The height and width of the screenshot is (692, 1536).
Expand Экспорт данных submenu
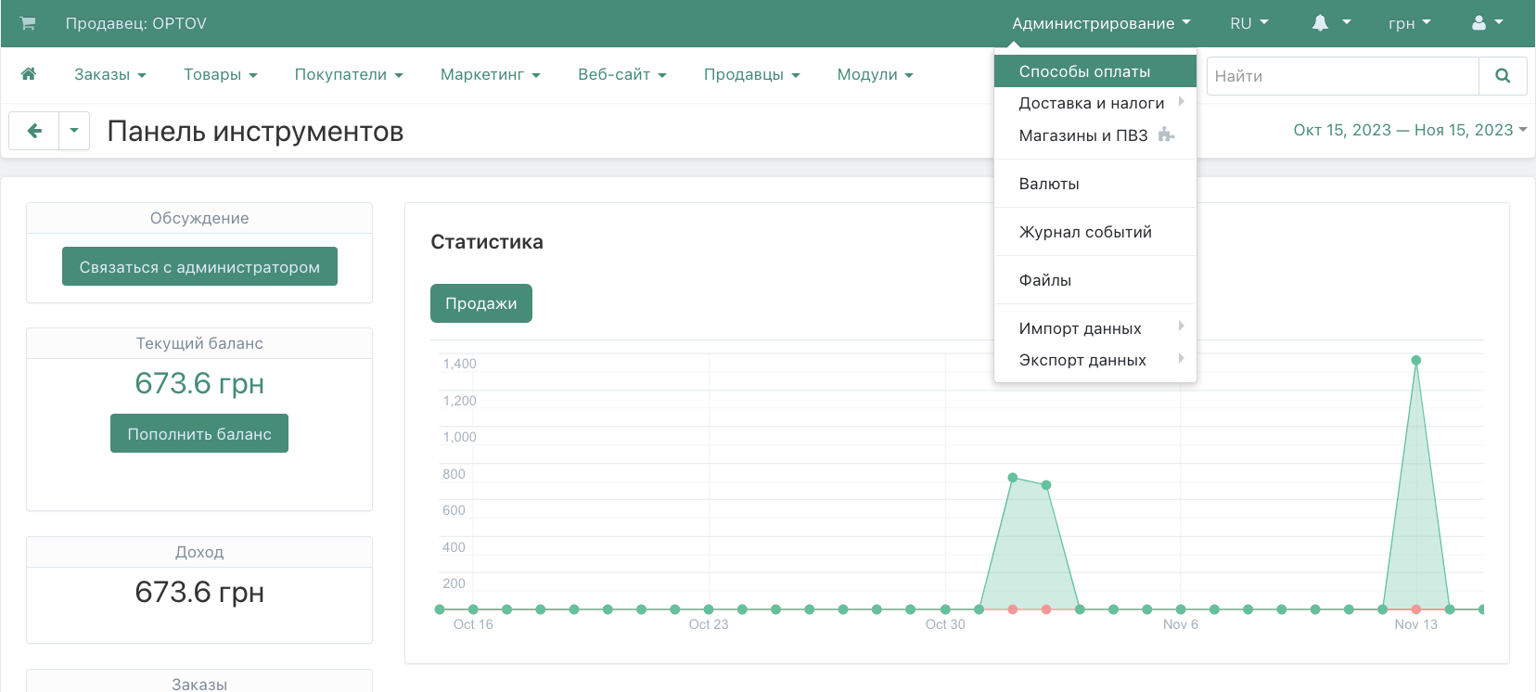(x=1083, y=360)
